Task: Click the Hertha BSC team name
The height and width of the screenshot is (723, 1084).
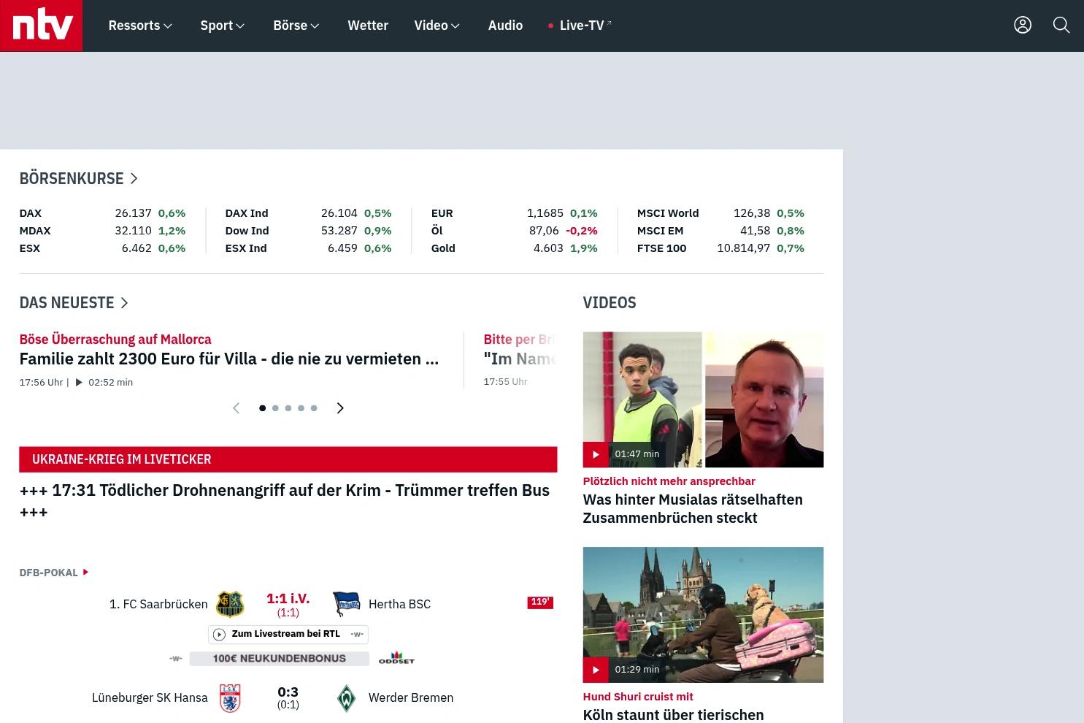Action: tap(399, 604)
